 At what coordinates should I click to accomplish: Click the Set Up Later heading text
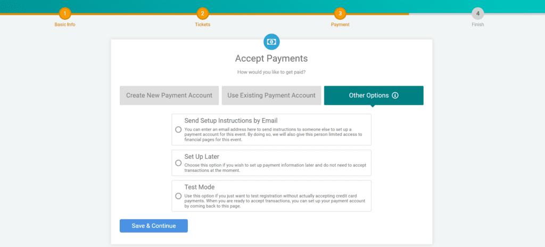pyautogui.click(x=202, y=157)
